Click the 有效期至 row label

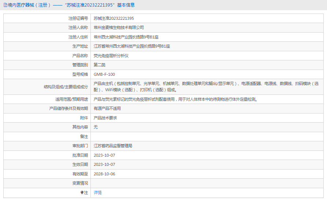pyautogui.click(x=80, y=174)
